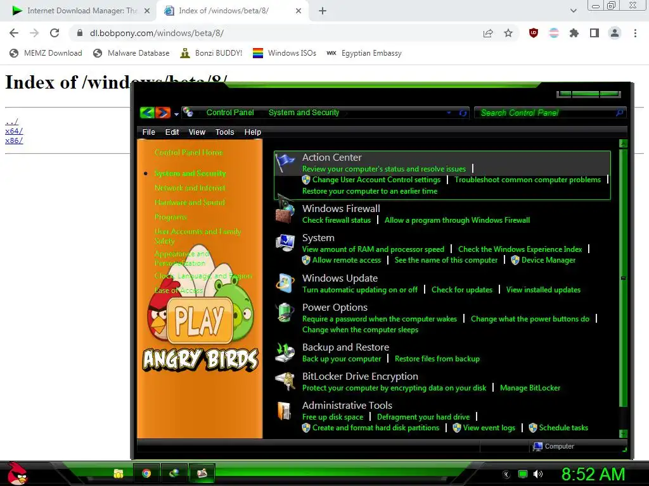Open the MEMZ Download bookmark

pos(46,53)
